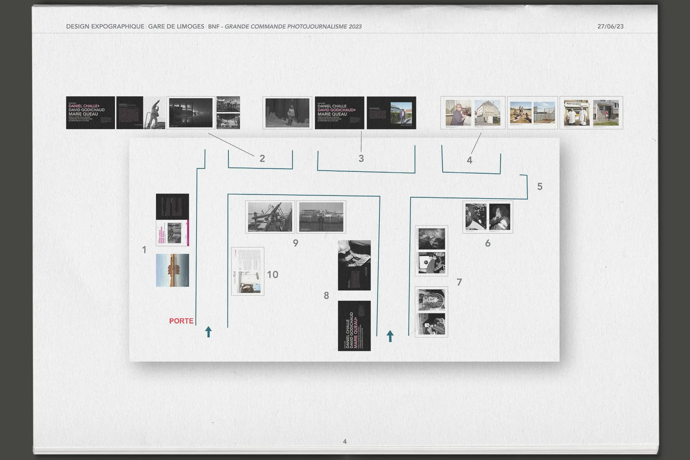The width and height of the screenshot is (690, 460).
Task: Click plan number 2
Action: pyautogui.click(x=262, y=159)
